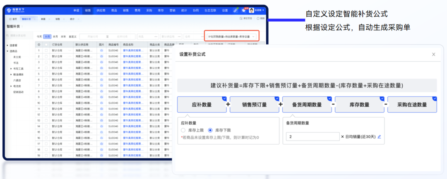Click the image icon in row 11
The image size is (447, 179).
tap(101, 109)
